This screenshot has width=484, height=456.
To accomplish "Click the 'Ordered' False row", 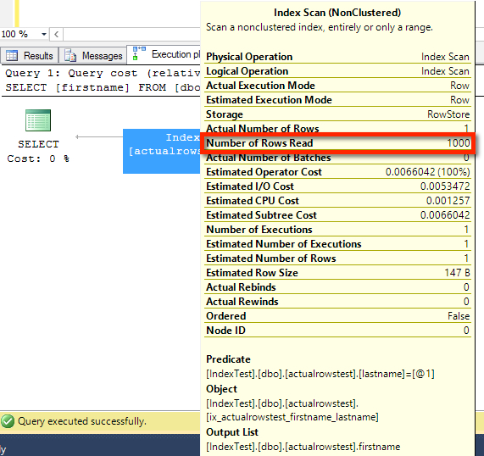I will (337, 316).
